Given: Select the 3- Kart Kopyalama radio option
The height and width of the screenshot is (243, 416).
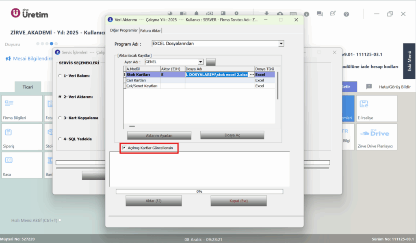Looking at the screenshot, I should 60,118.
